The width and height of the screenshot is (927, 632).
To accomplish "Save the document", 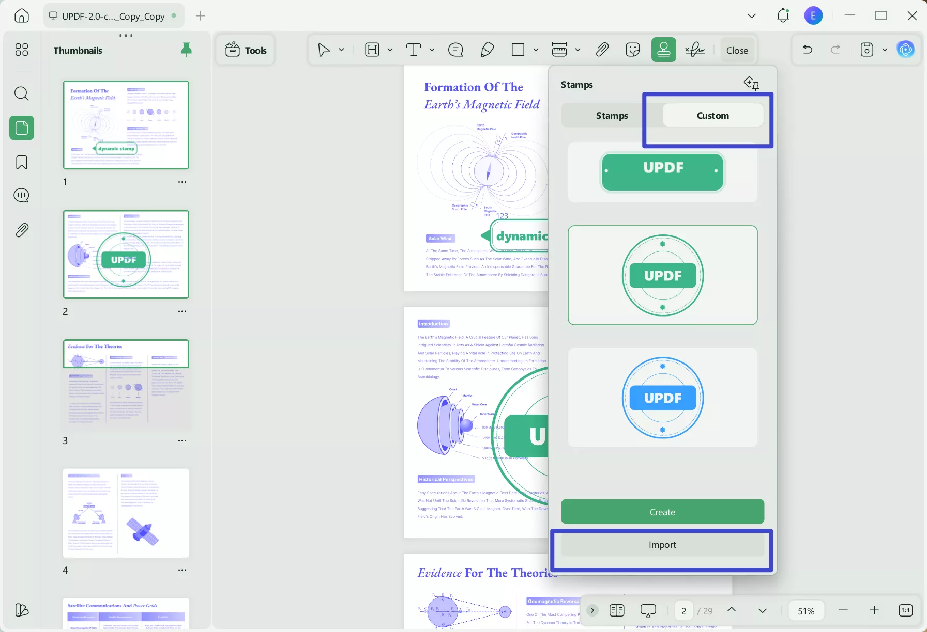I will tap(867, 50).
